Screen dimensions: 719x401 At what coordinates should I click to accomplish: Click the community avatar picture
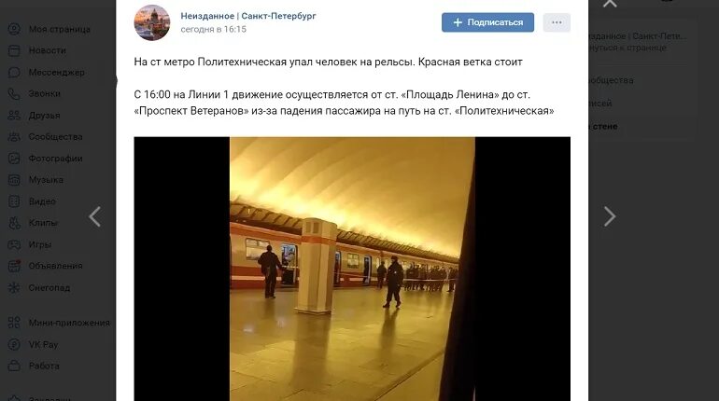point(152,22)
